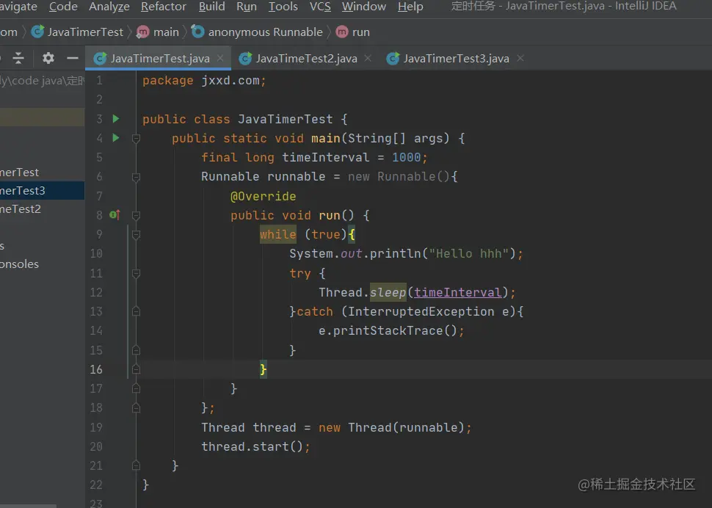Click line number 16 in the gutter
This screenshot has width=712, height=508.
pyautogui.click(x=96, y=369)
